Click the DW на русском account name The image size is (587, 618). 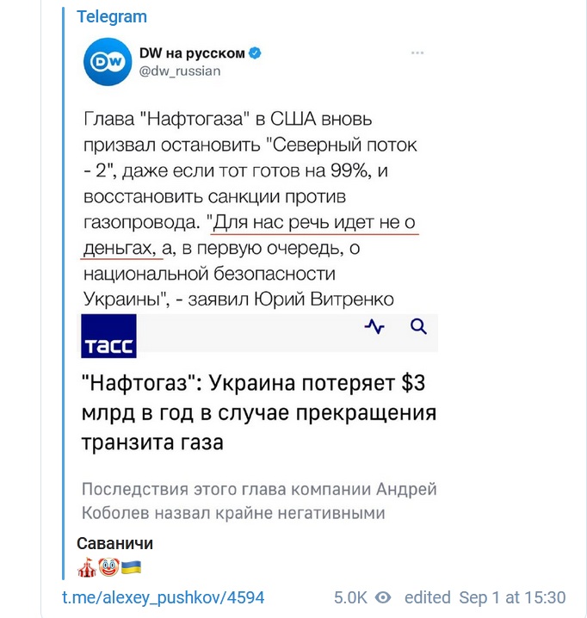(192, 53)
